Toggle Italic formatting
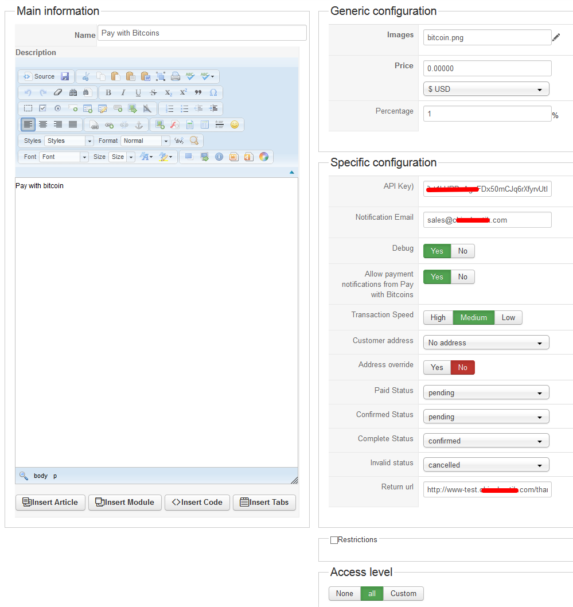The width and height of the screenshot is (573, 607). (x=123, y=92)
